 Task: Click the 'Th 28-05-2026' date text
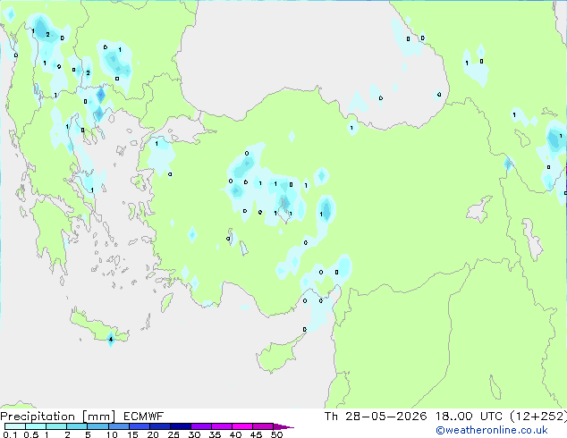coord(376,417)
